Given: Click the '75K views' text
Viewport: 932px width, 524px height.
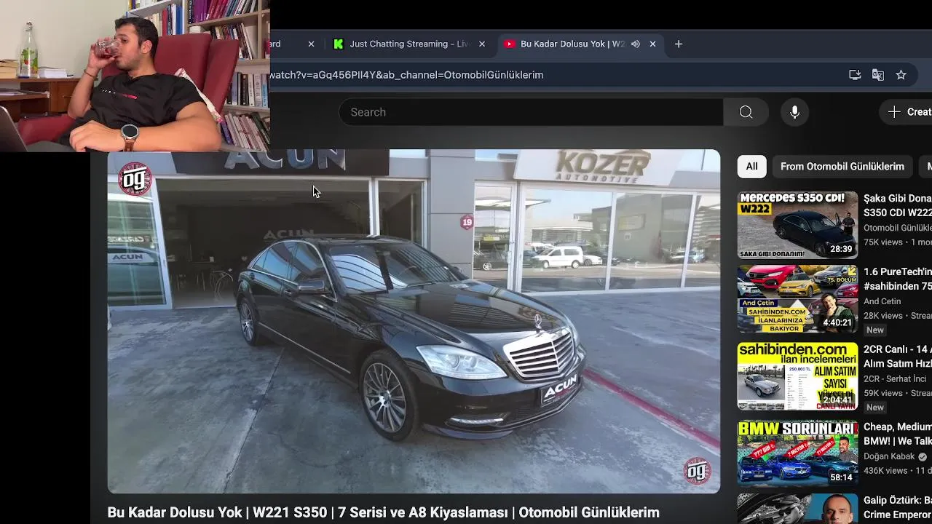Looking at the screenshot, I should click(x=883, y=242).
